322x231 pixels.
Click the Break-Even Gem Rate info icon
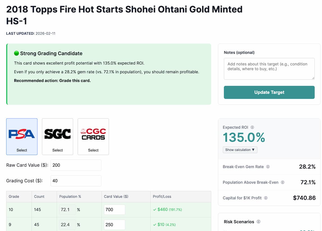tap(268, 167)
